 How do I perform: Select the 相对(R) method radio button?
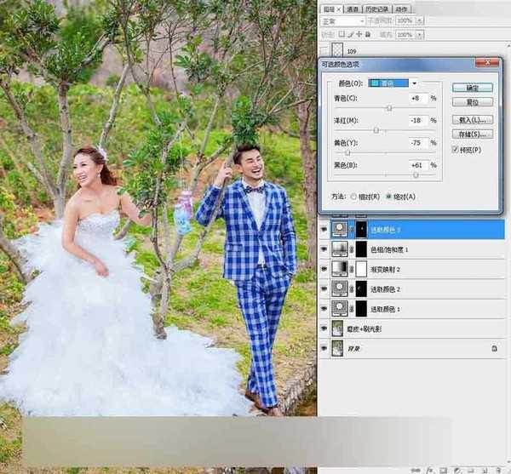(x=355, y=196)
